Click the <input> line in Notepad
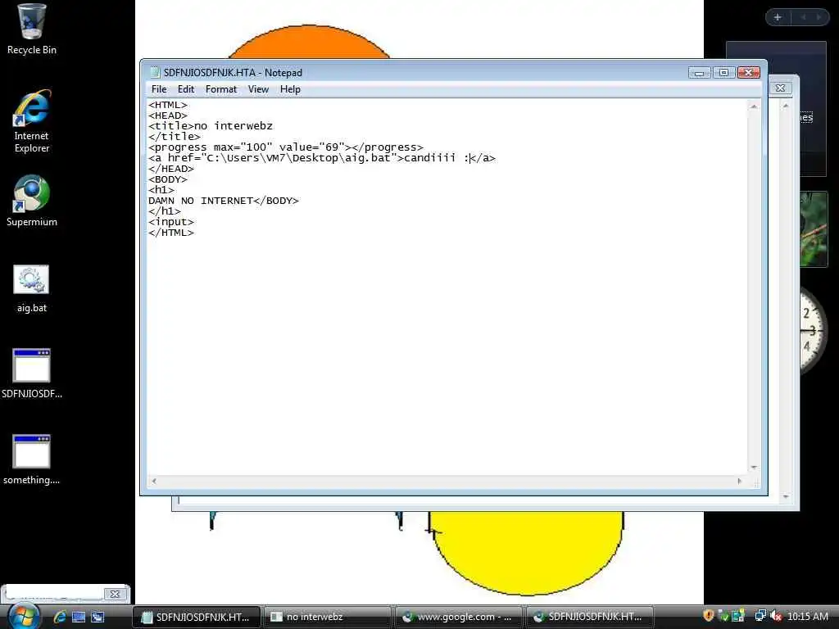839x629 pixels. (171, 221)
